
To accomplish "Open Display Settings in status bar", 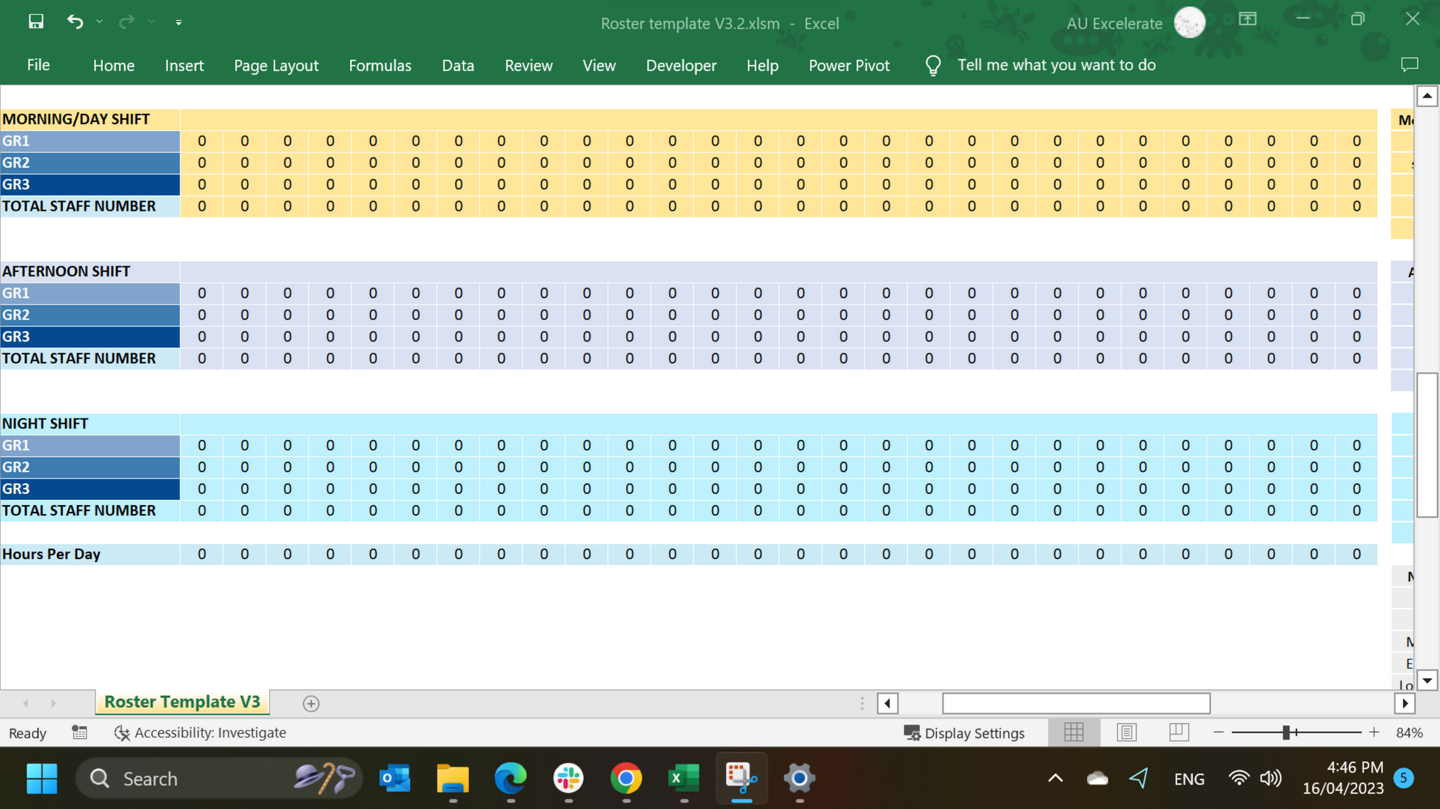I will coord(964,733).
